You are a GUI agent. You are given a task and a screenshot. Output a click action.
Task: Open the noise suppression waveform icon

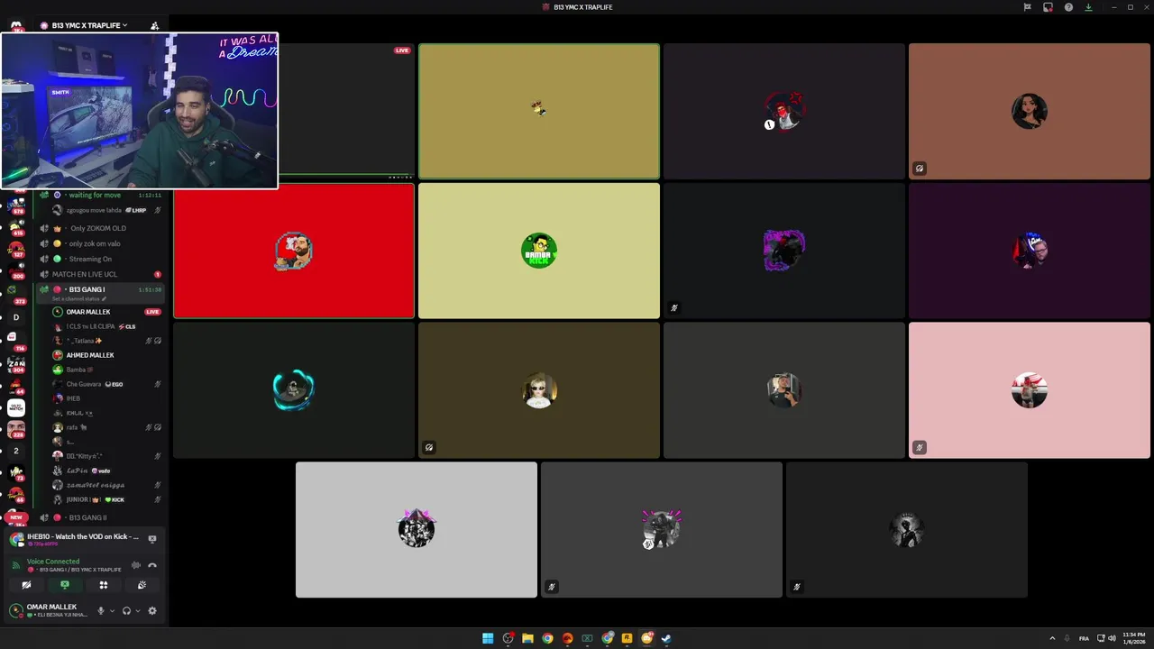[x=136, y=565]
